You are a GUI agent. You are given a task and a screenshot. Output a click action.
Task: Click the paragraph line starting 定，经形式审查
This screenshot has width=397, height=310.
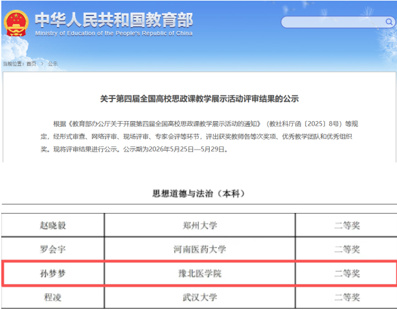point(196,137)
